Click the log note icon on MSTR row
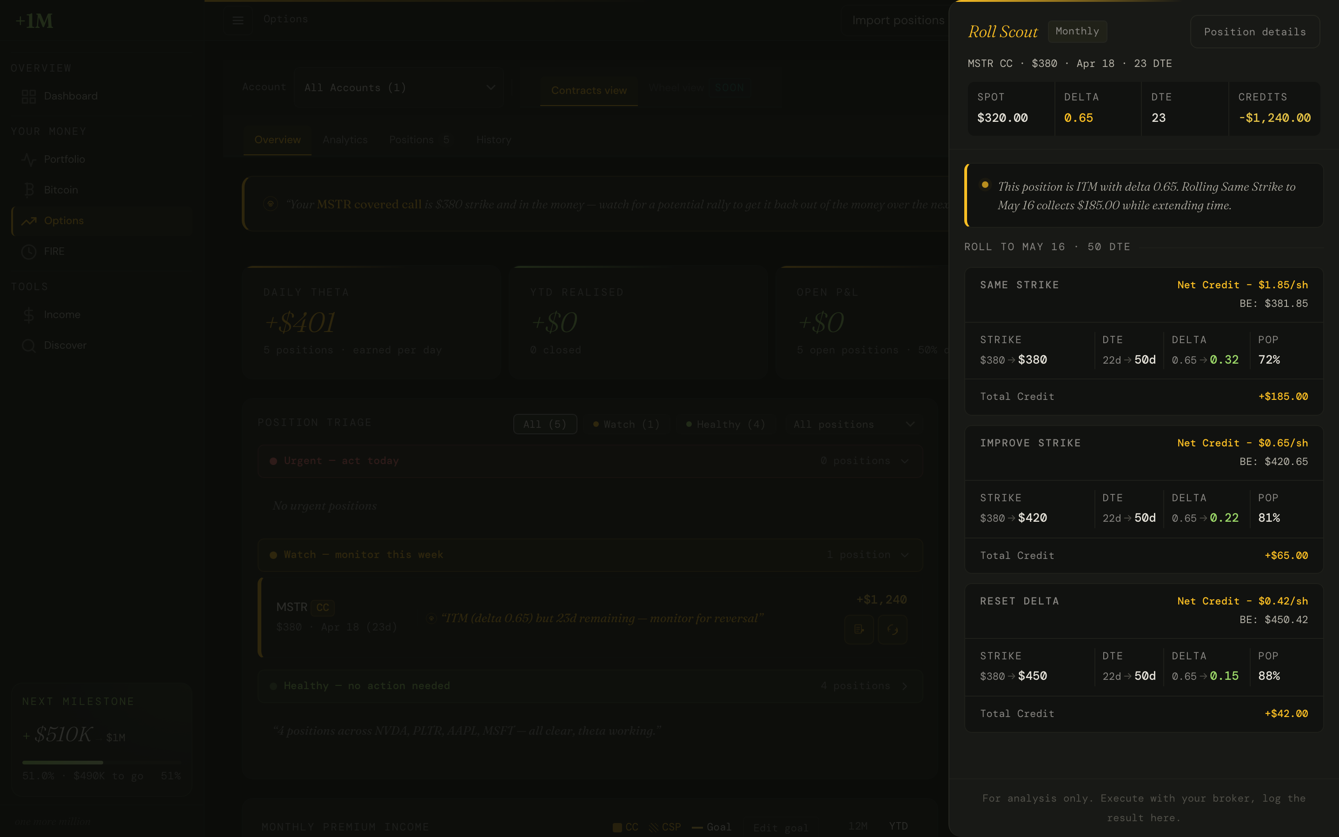 click(859, 630)
